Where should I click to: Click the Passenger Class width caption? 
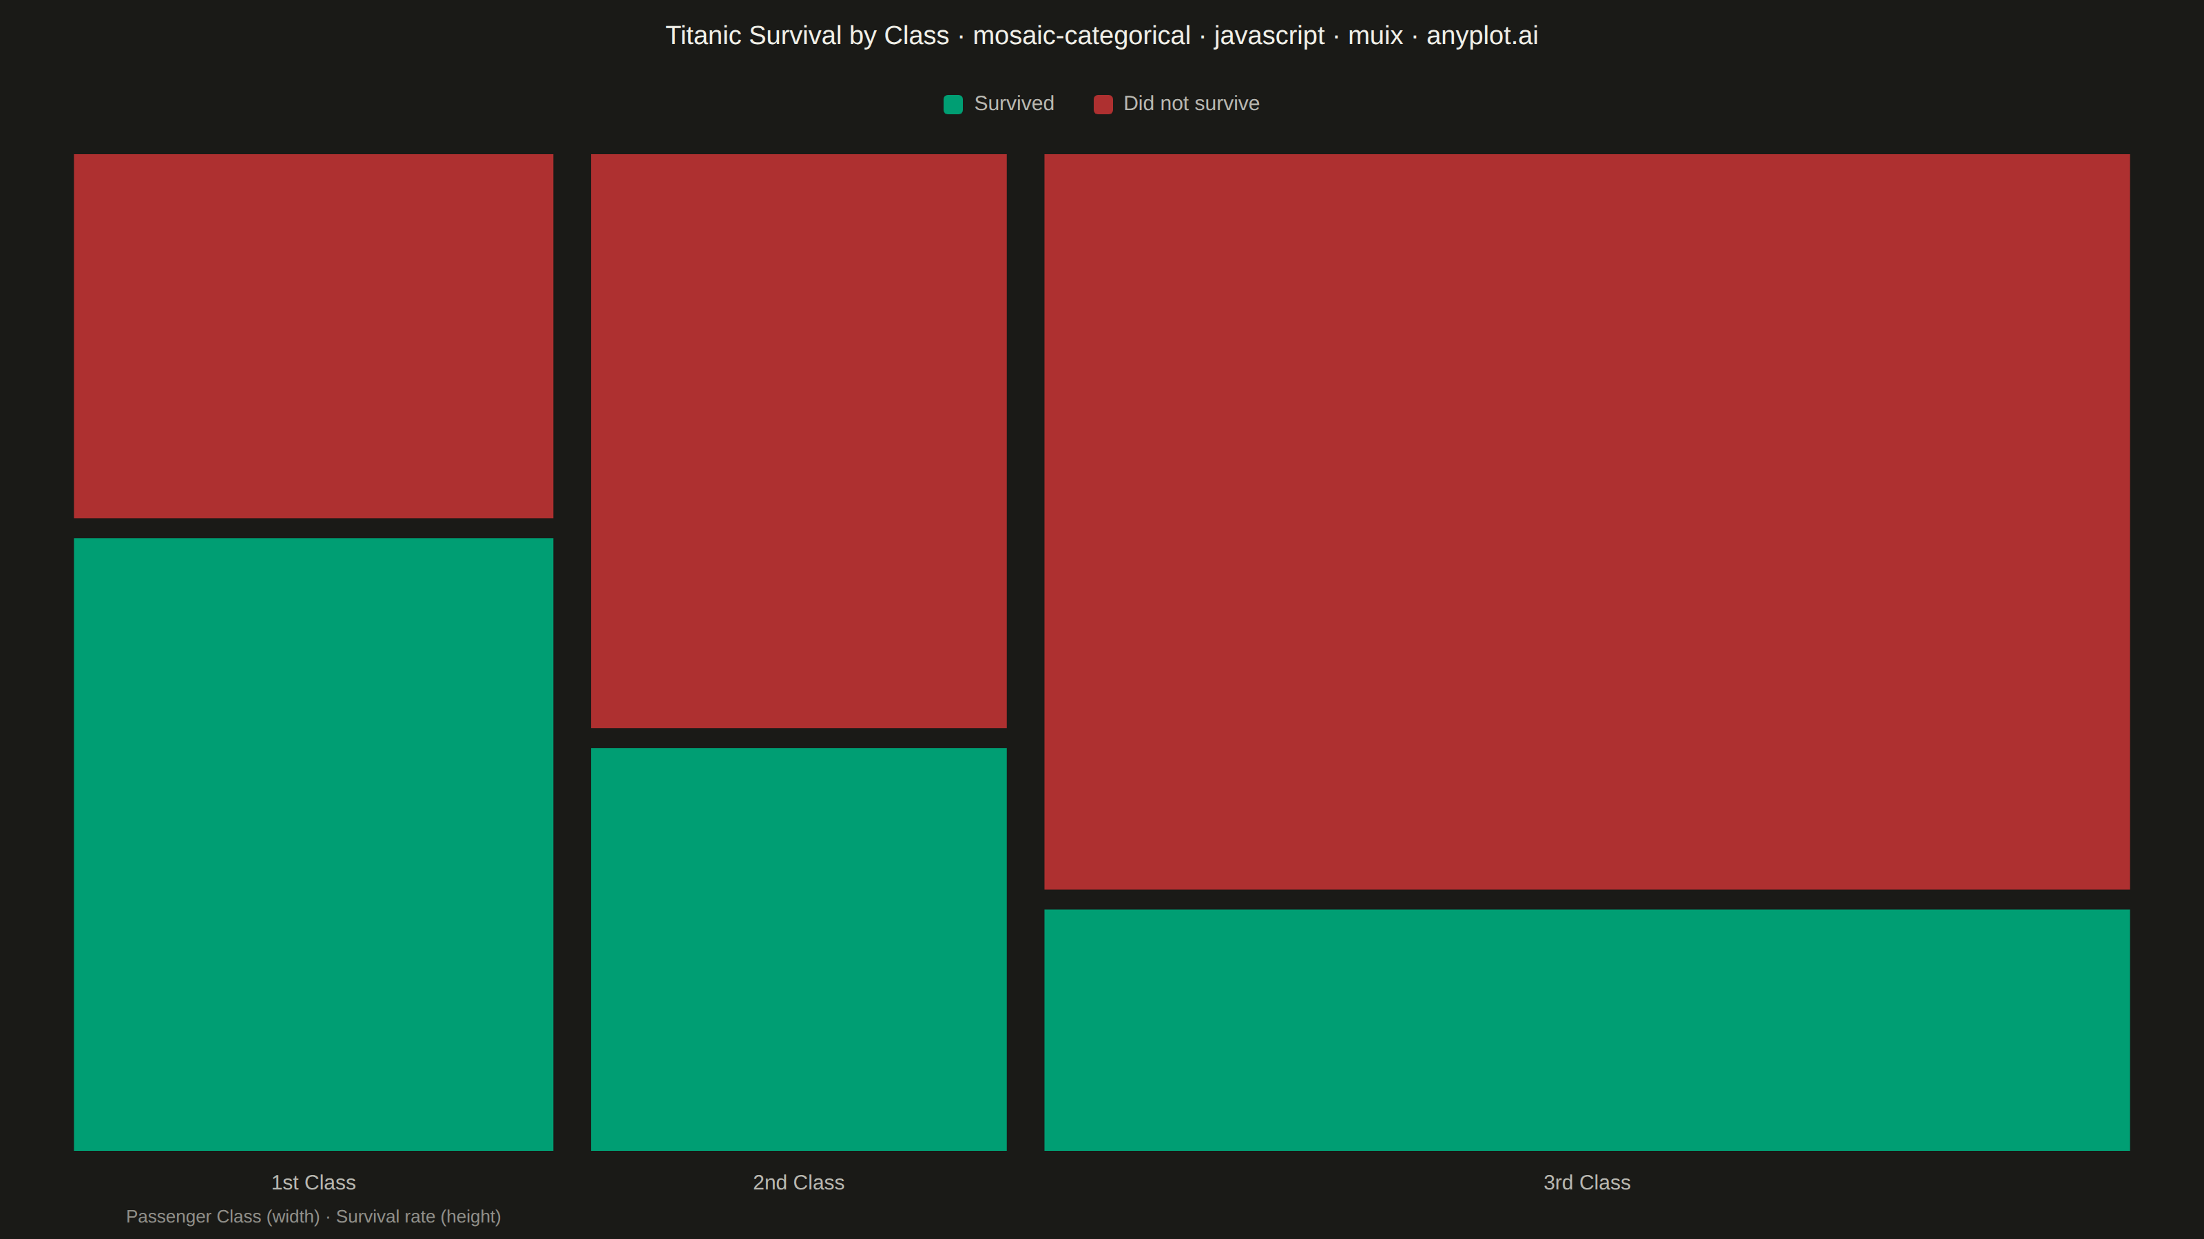point(222,1216)
